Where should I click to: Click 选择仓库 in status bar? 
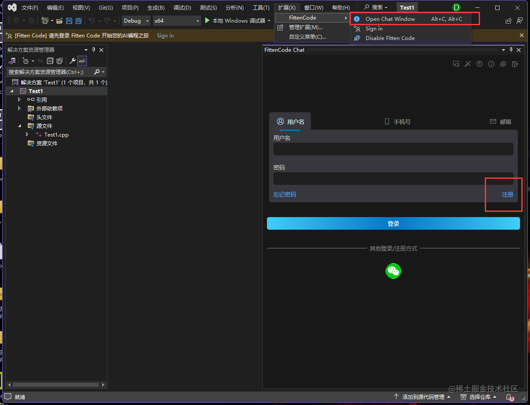pos(479,397)
